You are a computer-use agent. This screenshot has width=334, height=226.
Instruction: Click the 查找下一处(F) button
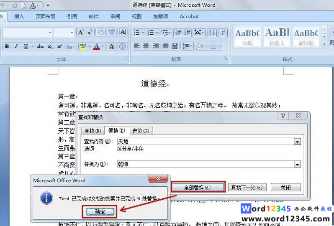247,187
